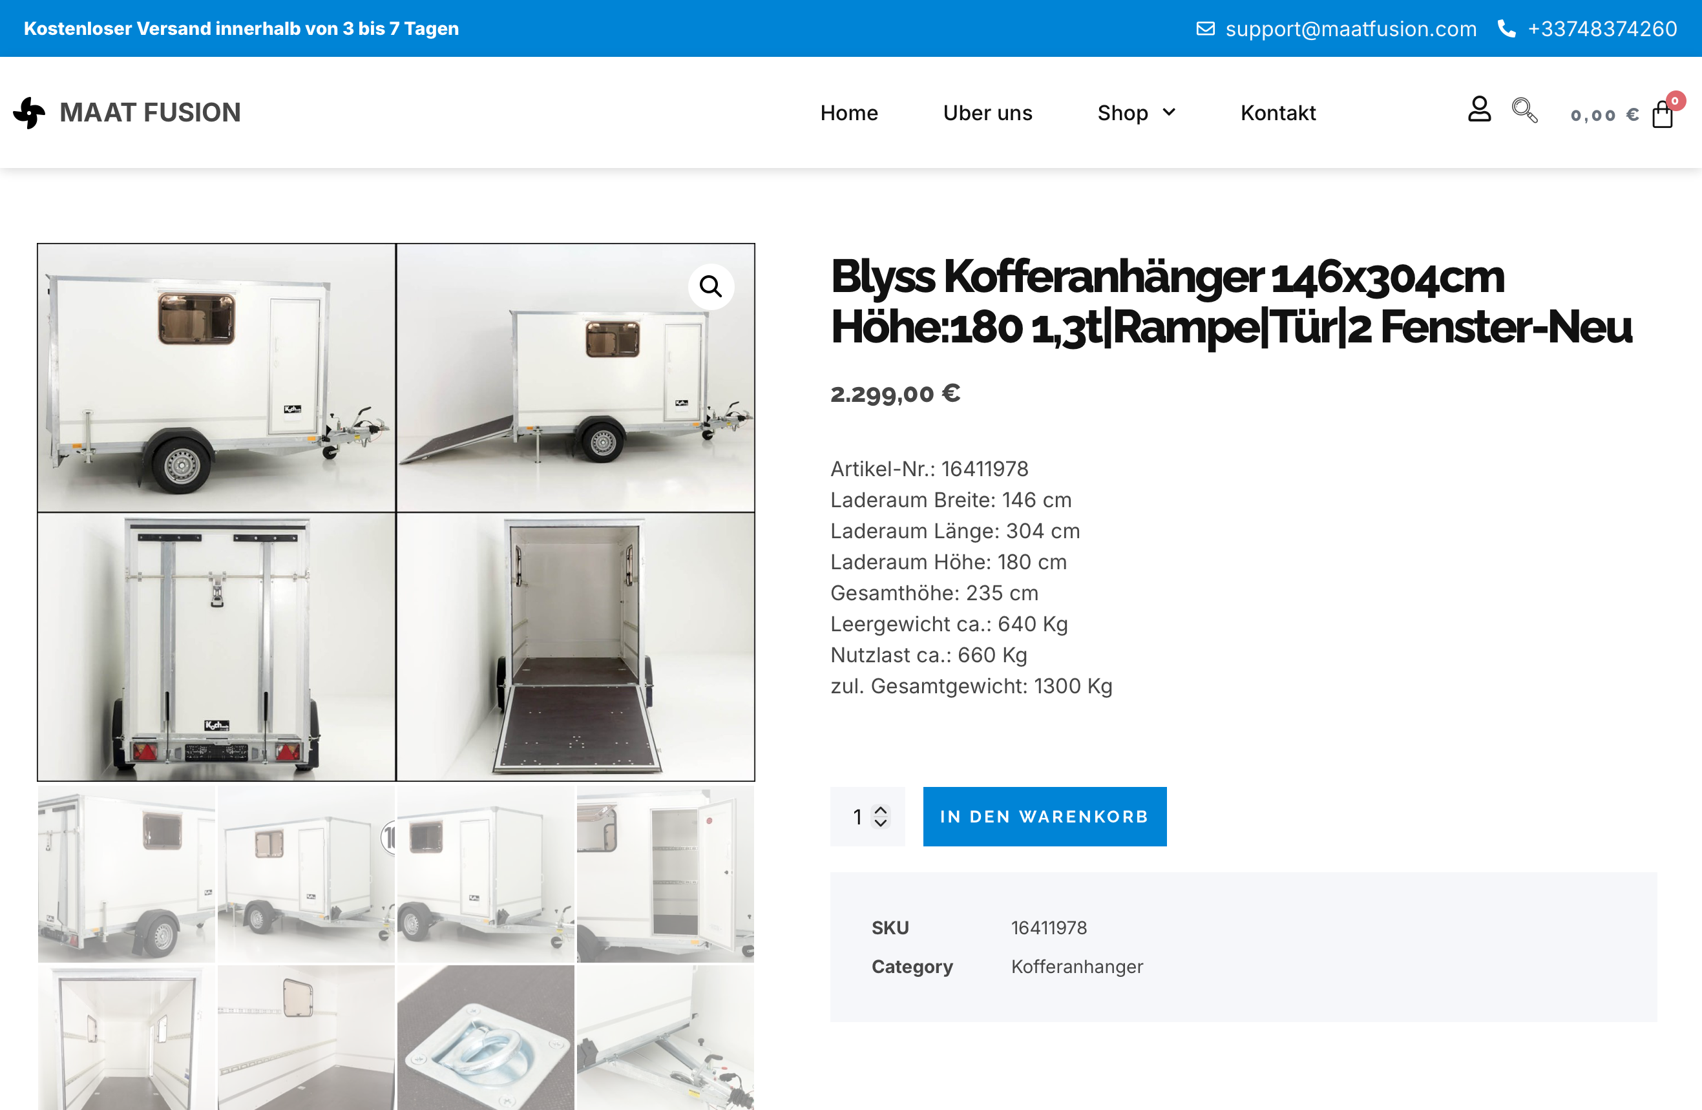Click the In den Warenkorb button
Screen dimensions: 1702x1110
(x=1045, y=817)
